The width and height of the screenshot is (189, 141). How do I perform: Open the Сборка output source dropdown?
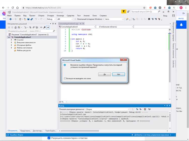point(107,109)
